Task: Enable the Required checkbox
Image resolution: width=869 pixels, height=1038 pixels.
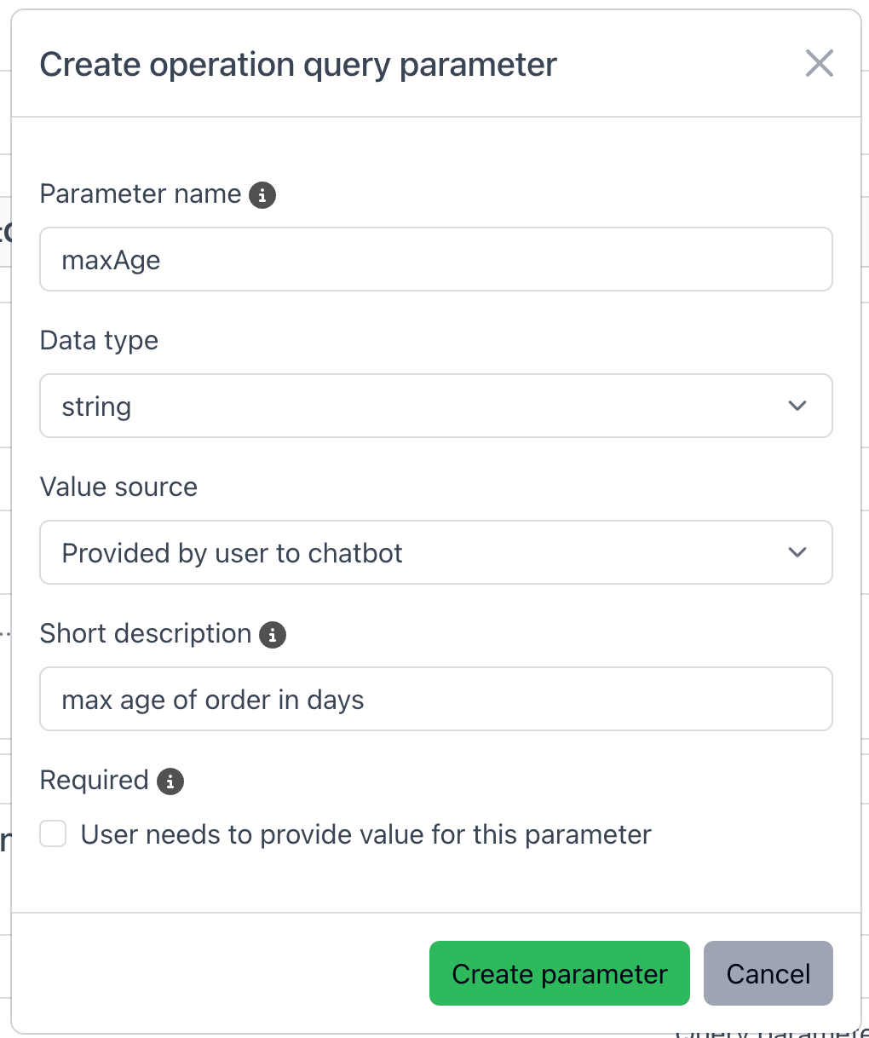Action: click(x=54, y=834)
